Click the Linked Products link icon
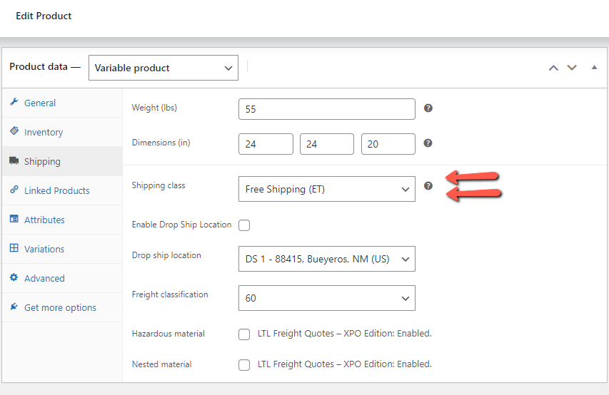 click(x=14, y=190)
